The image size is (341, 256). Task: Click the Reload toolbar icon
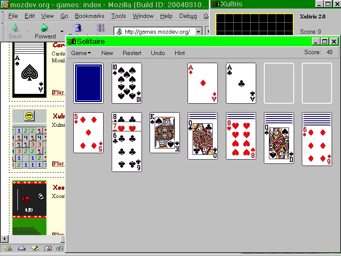pos(77,28)
